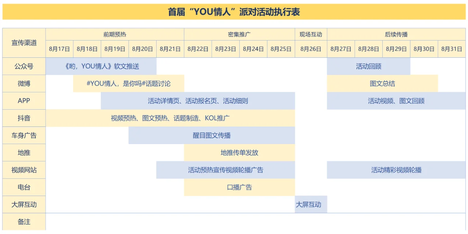The width and height of the screenshot is (468, 234).
Task: Select the 备注 row label
Action: coord(24,222)
